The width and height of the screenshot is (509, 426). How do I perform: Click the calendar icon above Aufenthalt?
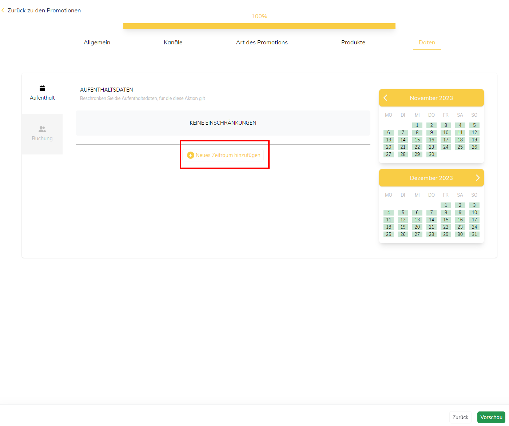(42, 88)
